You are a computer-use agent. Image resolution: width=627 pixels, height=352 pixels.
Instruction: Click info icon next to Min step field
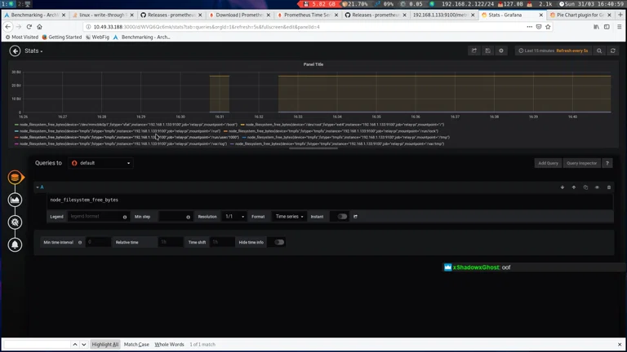coord(188,217)
